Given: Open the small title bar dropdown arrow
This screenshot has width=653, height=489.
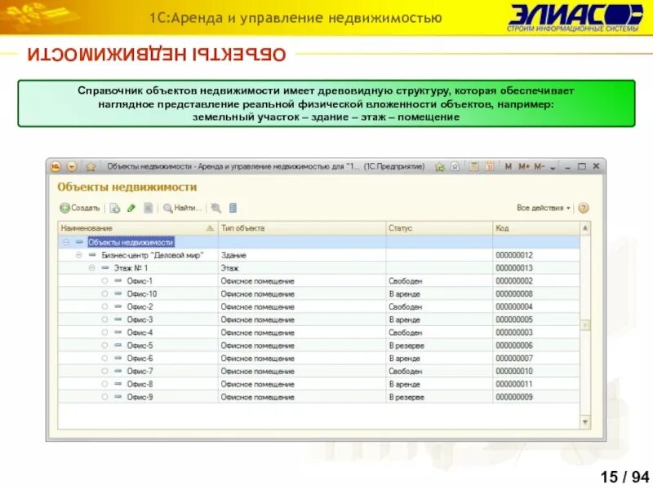Looking at the screenshot, I should point(553,168).
